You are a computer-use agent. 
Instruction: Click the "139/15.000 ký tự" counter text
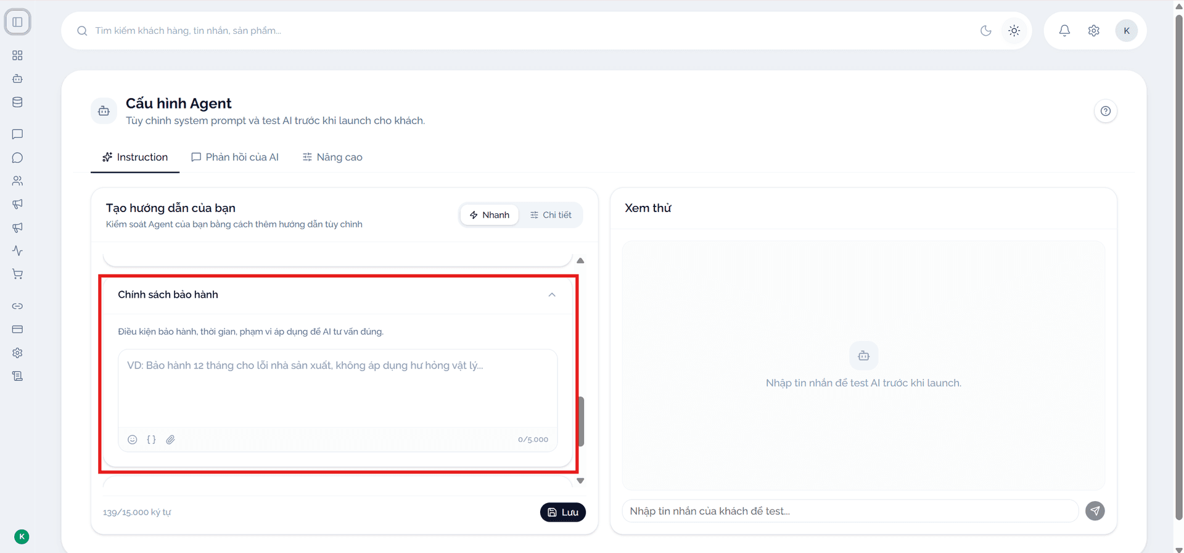[x=137, y=512]
